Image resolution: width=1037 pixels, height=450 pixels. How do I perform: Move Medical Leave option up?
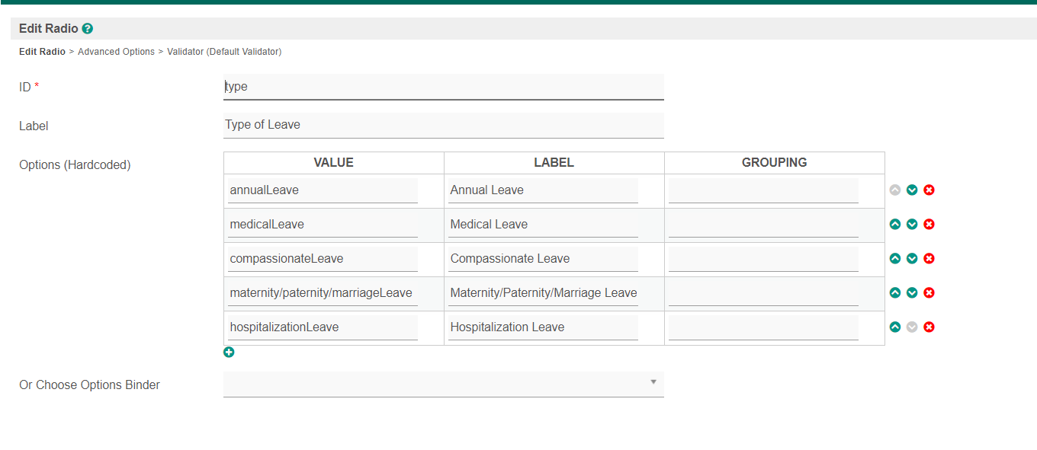pos(895,224)
